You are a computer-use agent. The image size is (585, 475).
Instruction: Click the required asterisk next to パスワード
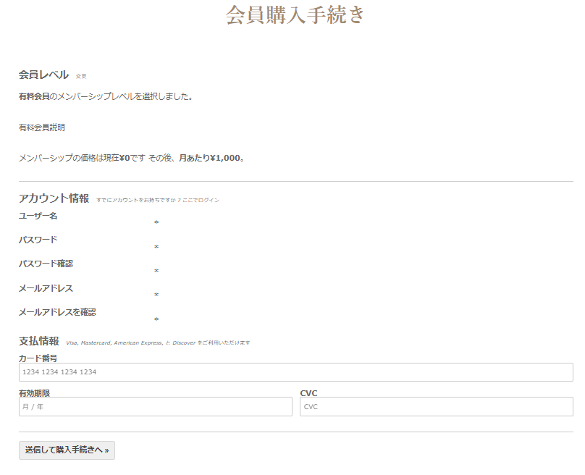coord(156,248)
